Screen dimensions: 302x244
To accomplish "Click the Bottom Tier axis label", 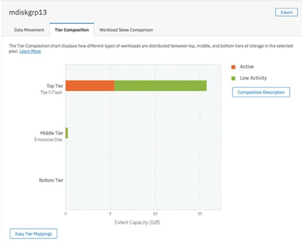I will coord(50,181).
